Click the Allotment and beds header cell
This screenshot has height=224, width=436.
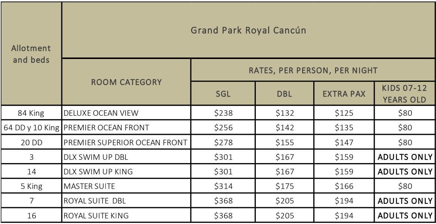[x=31, y=53]
